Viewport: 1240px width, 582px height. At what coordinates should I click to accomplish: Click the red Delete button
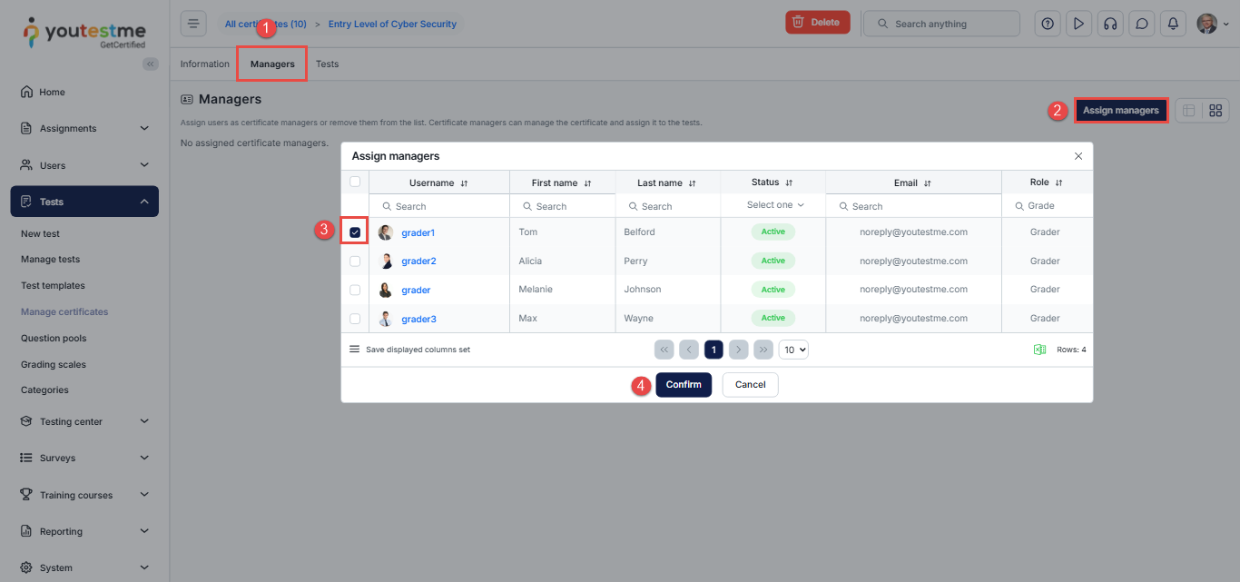pyautogui.click(x=817, y=23)
